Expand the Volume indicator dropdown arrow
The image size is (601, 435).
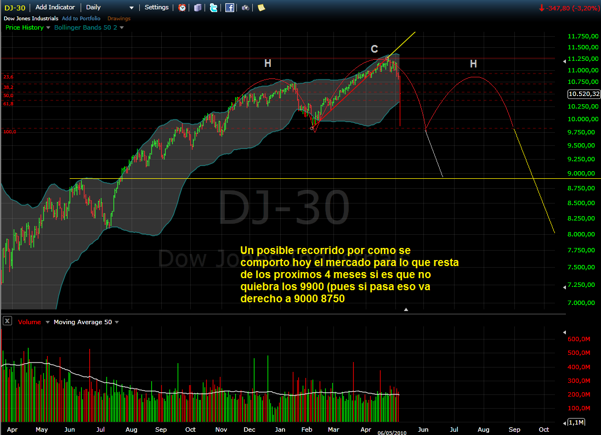pos(48,322)
